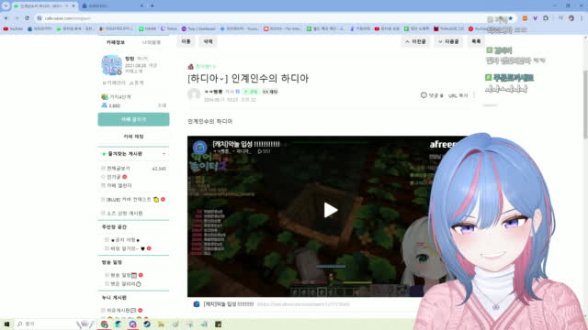This screenshot has width=588, height=330.
Task: Go to next post with 다음글
Action: point(448,41)
